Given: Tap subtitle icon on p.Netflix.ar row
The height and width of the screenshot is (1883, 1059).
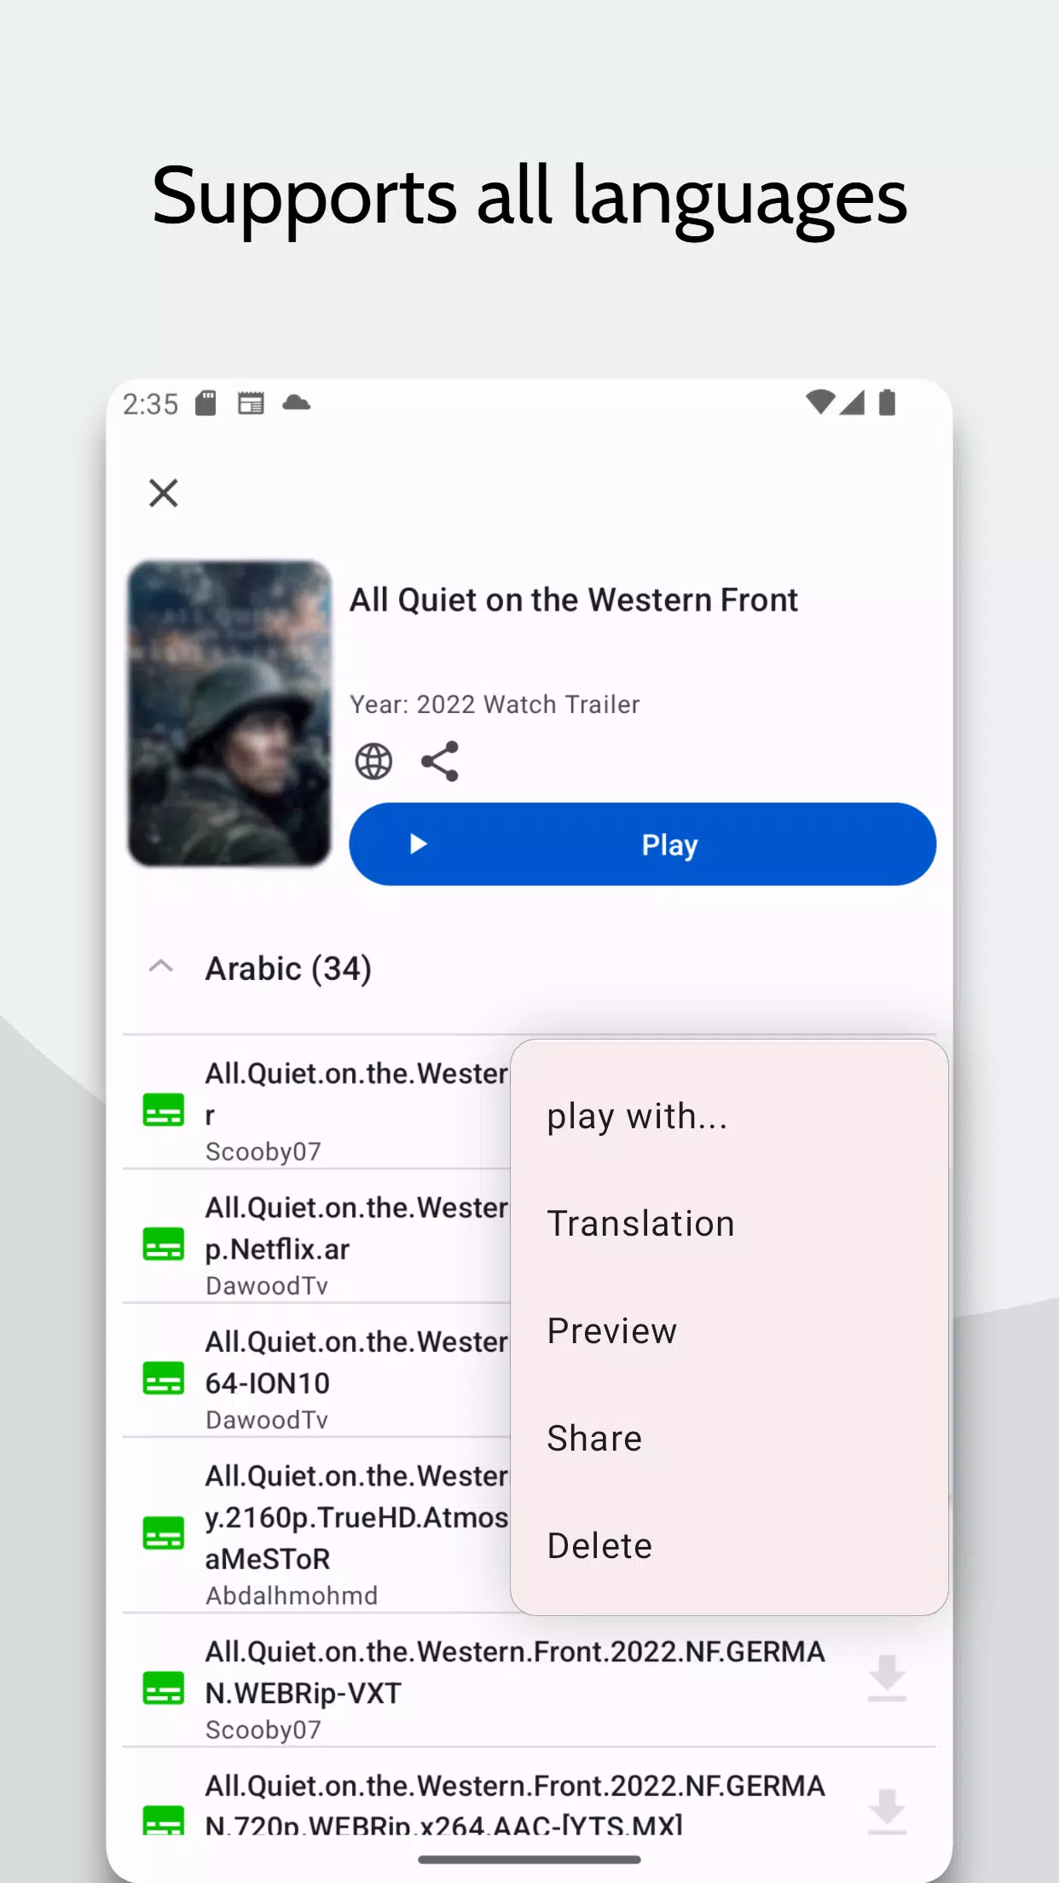Looking at the screenshot, I should [164, 1244].
